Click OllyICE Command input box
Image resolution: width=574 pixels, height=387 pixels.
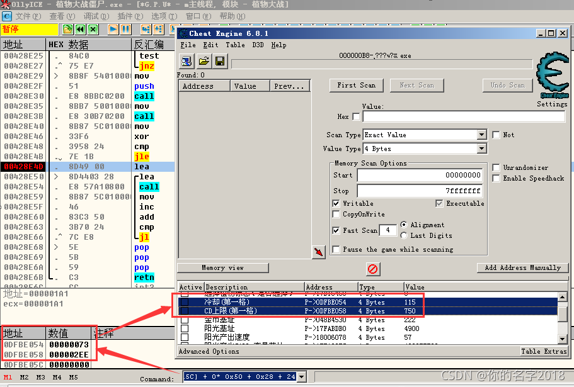point(241,376)
